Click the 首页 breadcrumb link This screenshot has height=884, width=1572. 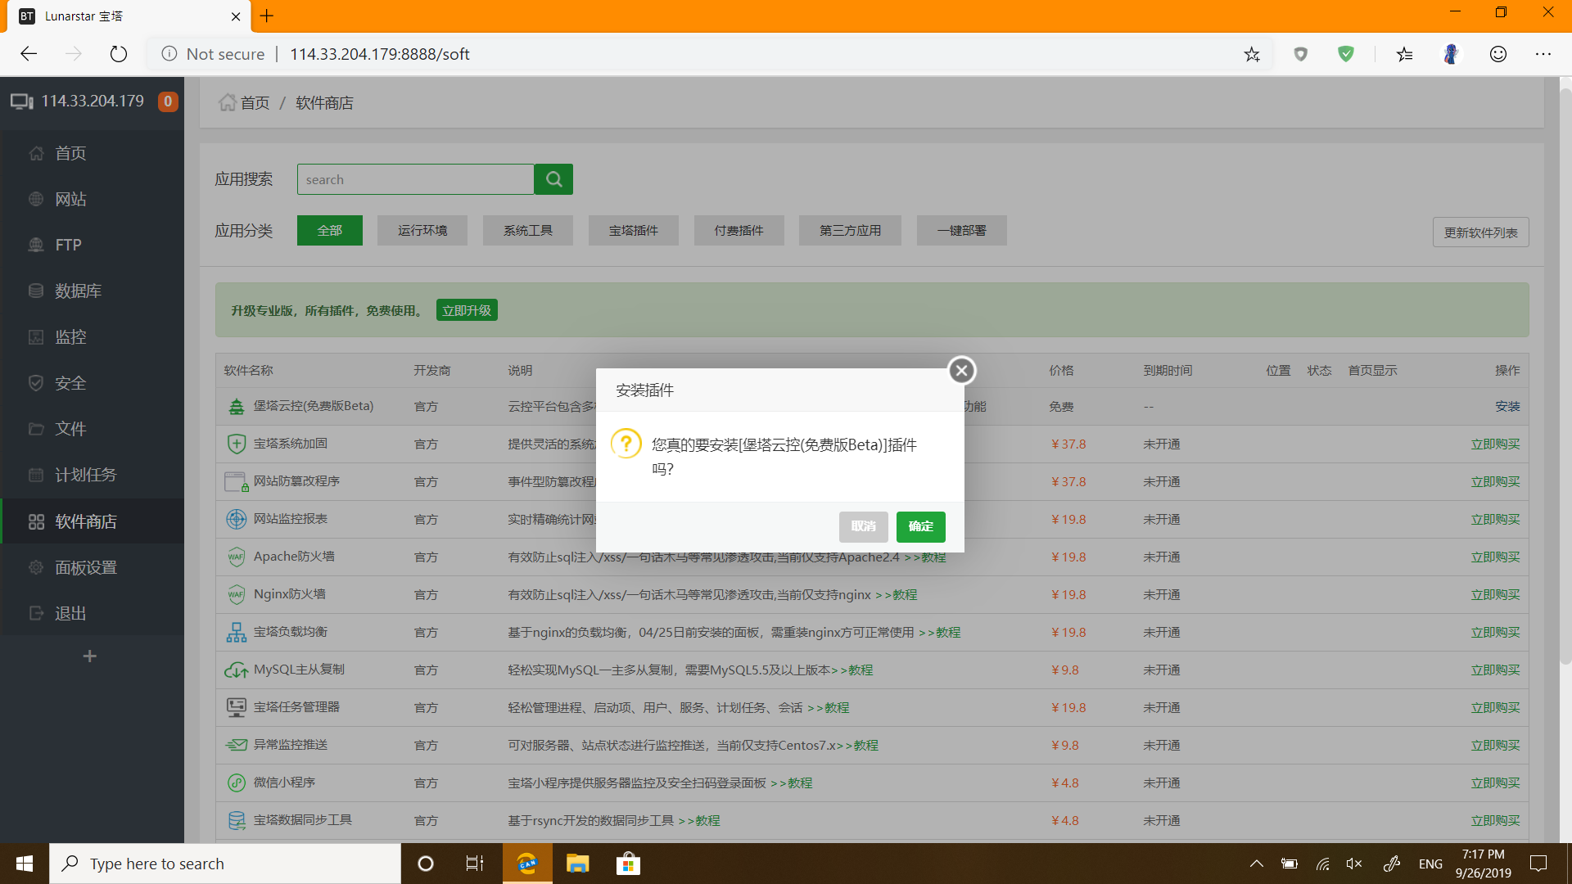255,103
